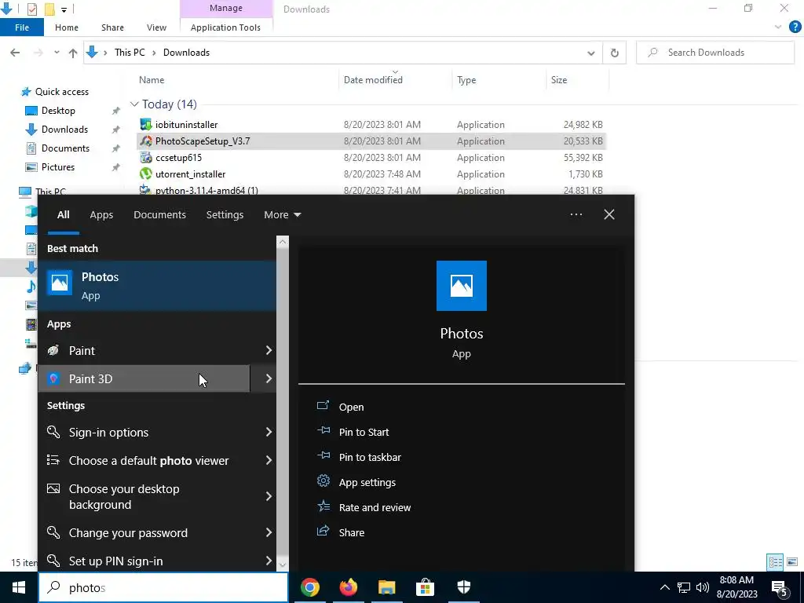Open the View ribbon tab
804x603 pixels.
click(x=156, y=27)
